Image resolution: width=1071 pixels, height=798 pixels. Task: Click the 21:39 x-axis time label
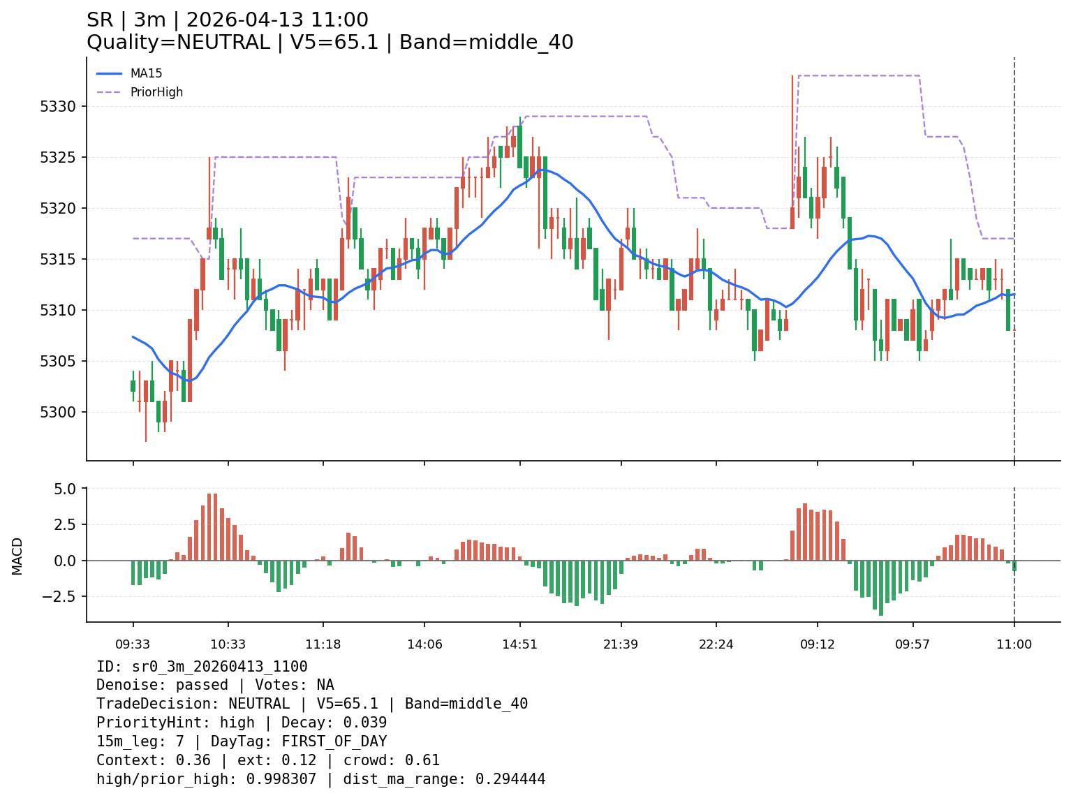(621, 644)
